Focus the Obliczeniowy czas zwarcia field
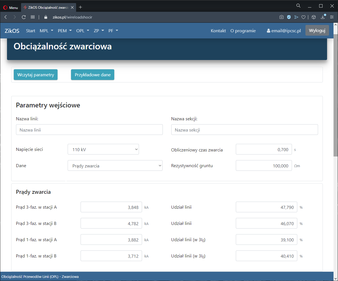Viewport: 338px width, 281px height. coord(264,149)
